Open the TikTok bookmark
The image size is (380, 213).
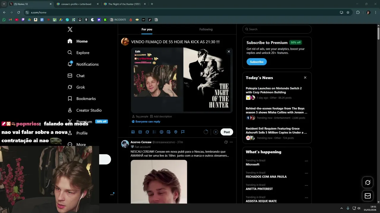point(150,20)
